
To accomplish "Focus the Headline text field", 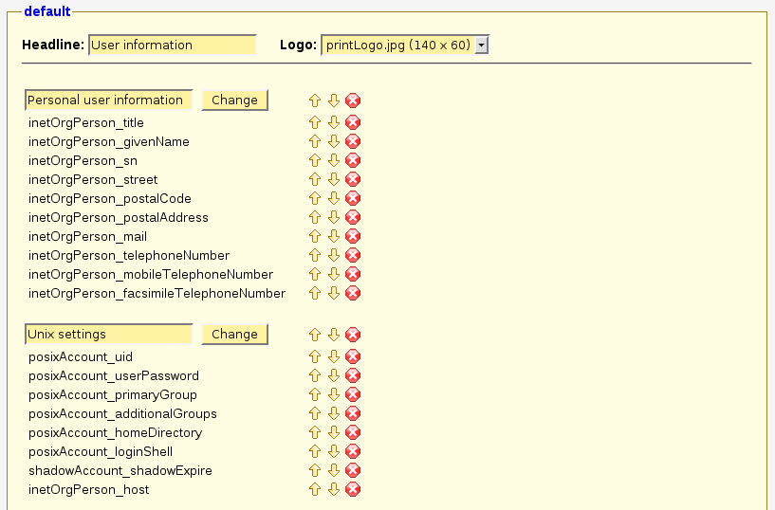I will pos(172,45).
